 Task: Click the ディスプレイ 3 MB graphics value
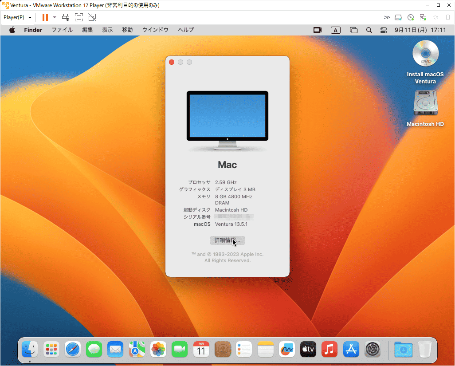click(235, 189)
